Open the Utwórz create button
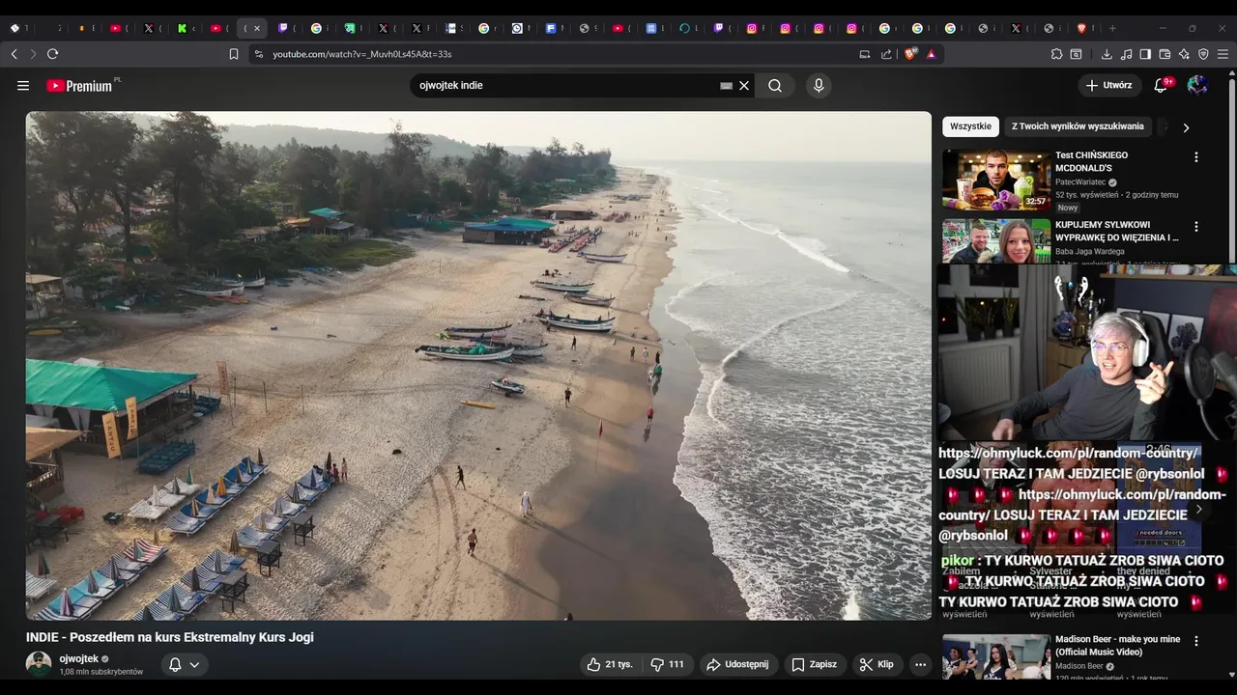Image resolution: width=1237 pixels, height=695 pixels. pos(1109,85)
